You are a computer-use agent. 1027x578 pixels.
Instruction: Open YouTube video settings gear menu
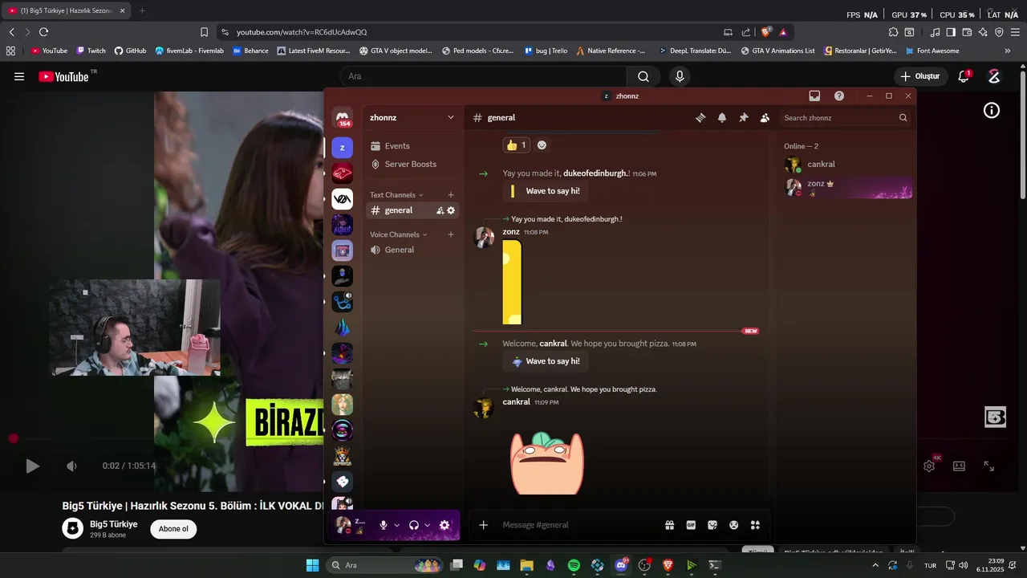929,466
